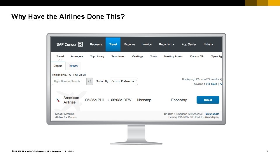The height and width of the screenshot is (157, 280).
Task: Click the Boeing 737-800 aircraft details text
Action: click(194, 117)
